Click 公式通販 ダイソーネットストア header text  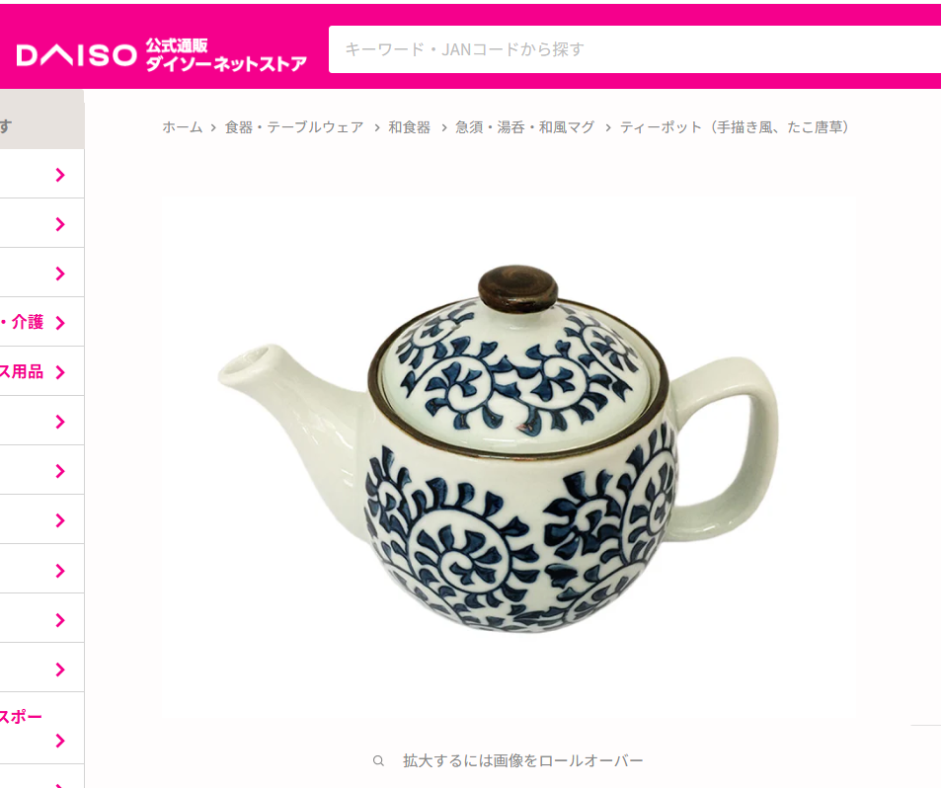coord(226,55)
